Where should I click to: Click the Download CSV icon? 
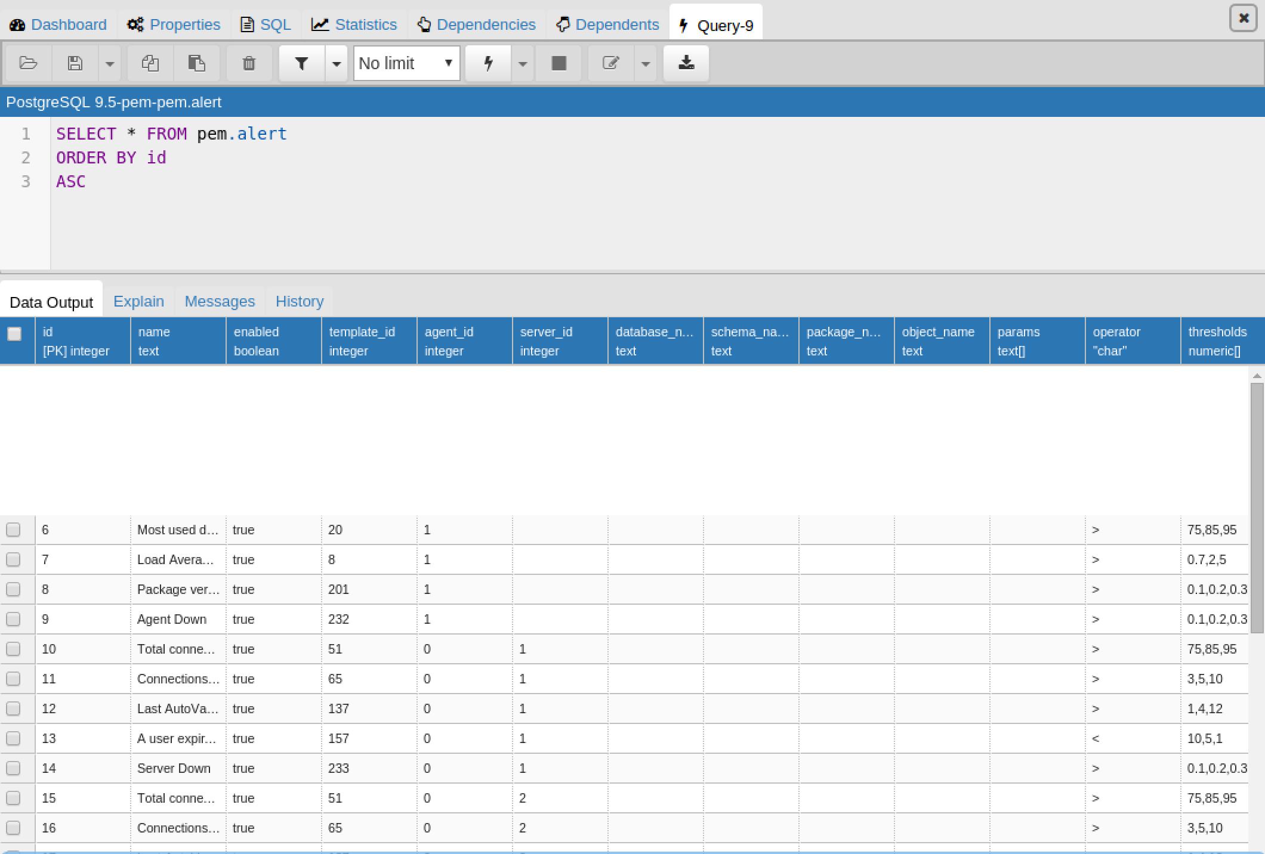[x=686, y=63]
